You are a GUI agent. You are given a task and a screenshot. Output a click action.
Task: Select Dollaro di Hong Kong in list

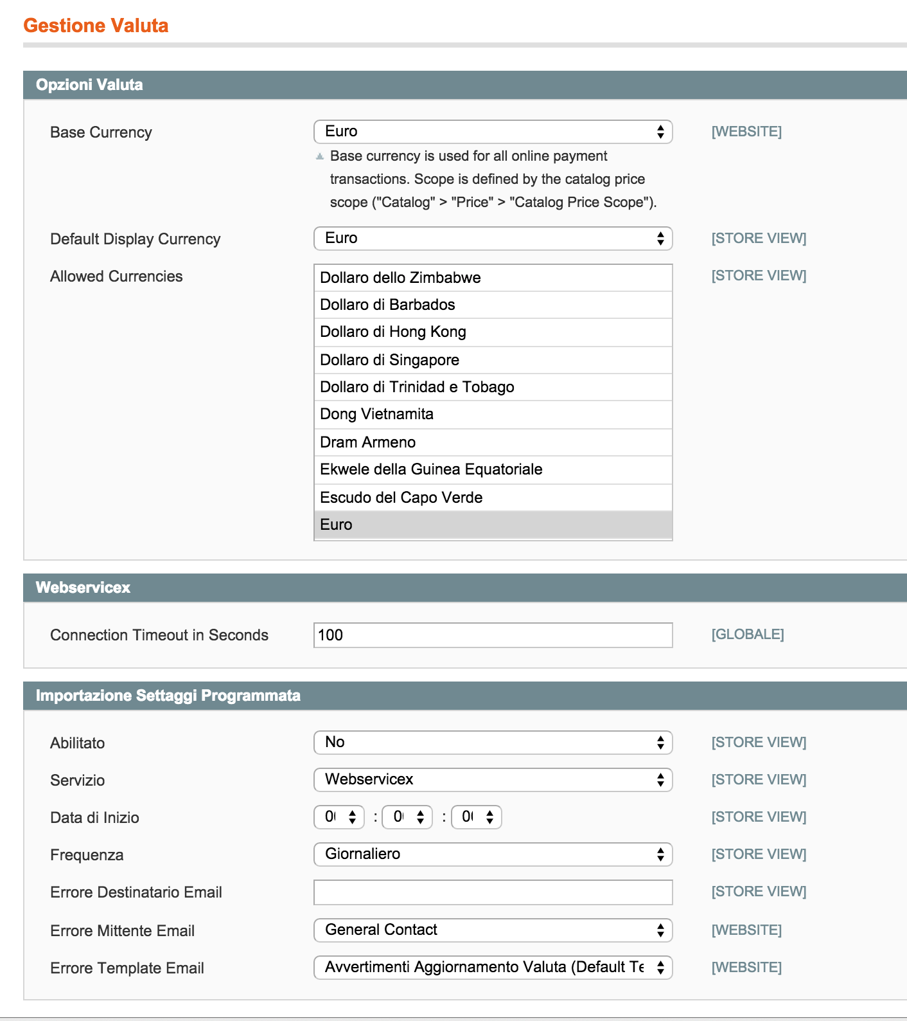point(492,332)
